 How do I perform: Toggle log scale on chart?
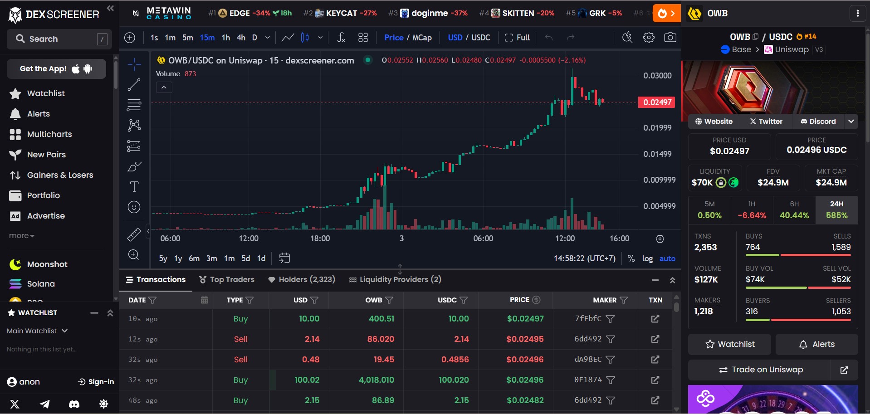(x=647, y=258)
